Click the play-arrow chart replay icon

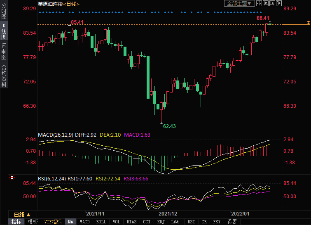click(x=272, y=3)
